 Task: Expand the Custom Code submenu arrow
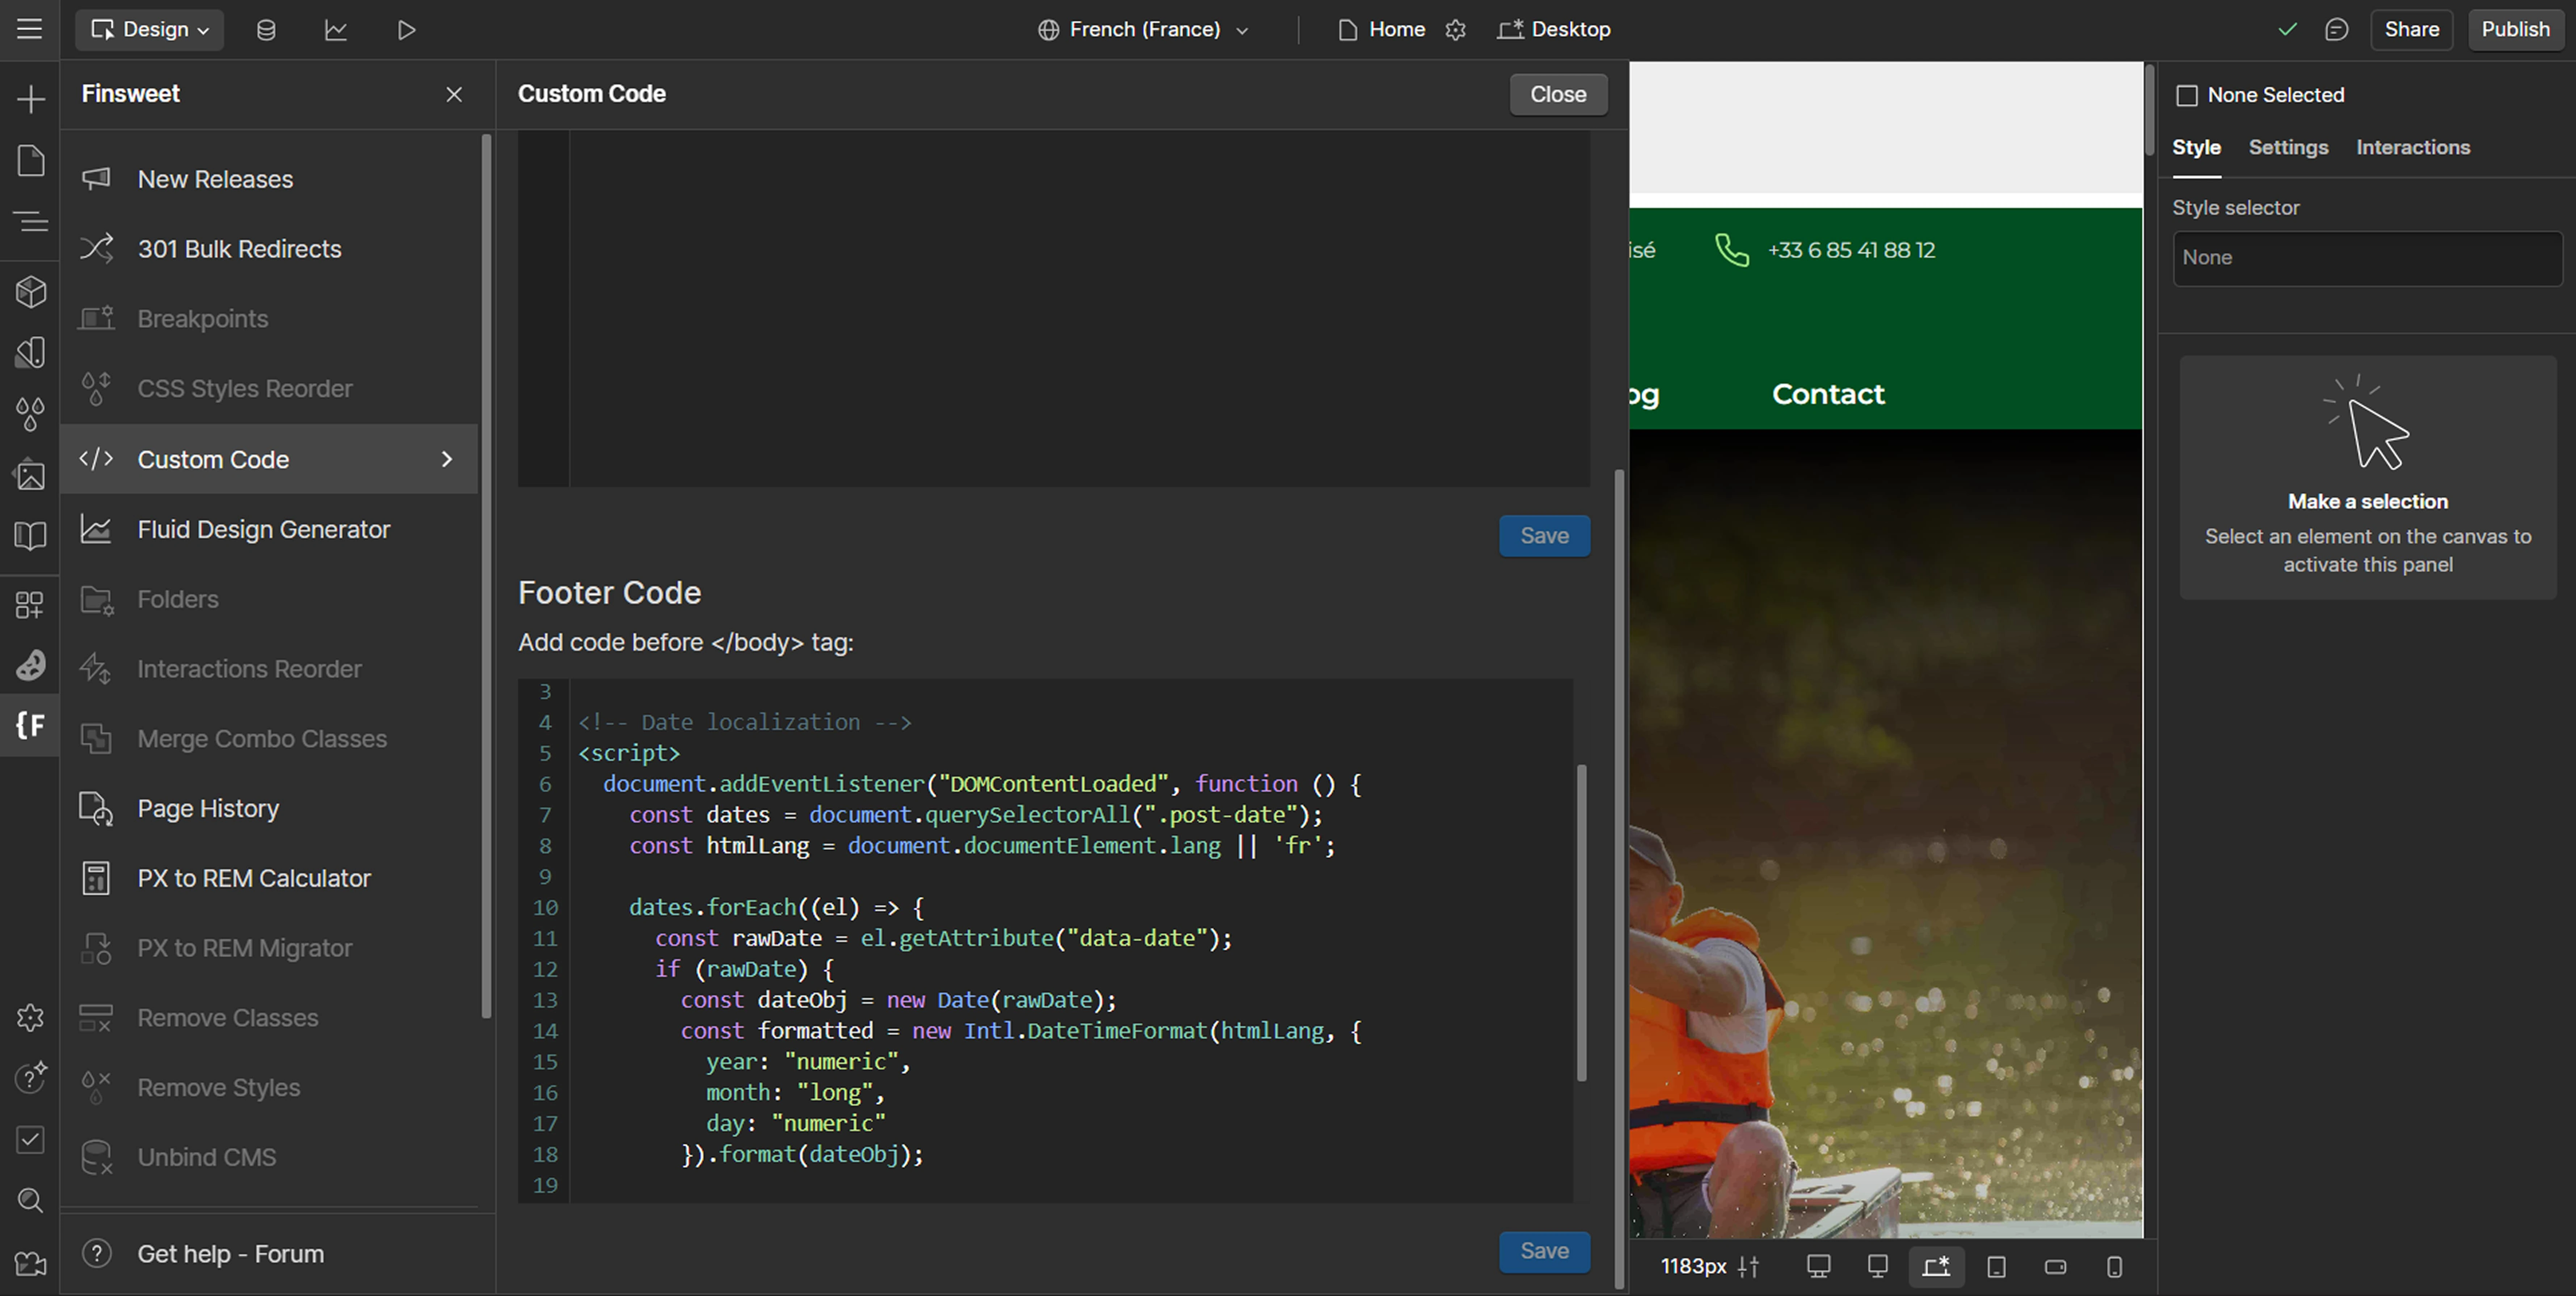pyautogui.click(x=447, y=459)
